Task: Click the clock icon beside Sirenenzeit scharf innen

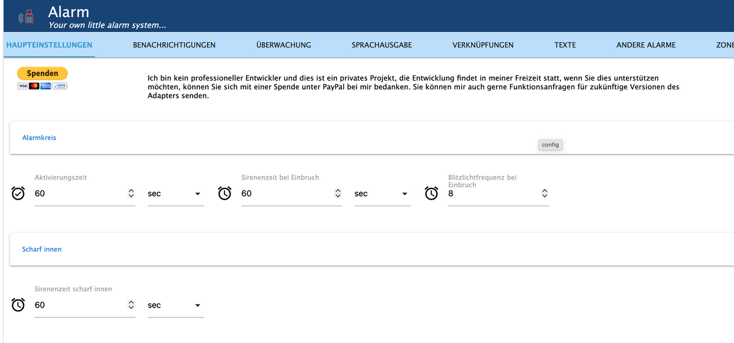Action: coord(18,305)
